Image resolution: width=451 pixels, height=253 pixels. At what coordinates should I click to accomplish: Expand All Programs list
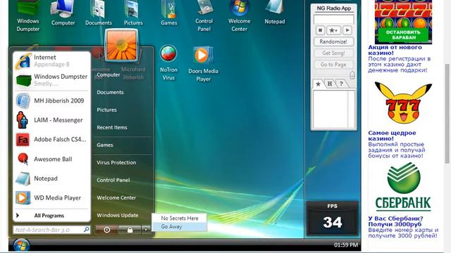point(49,216)
